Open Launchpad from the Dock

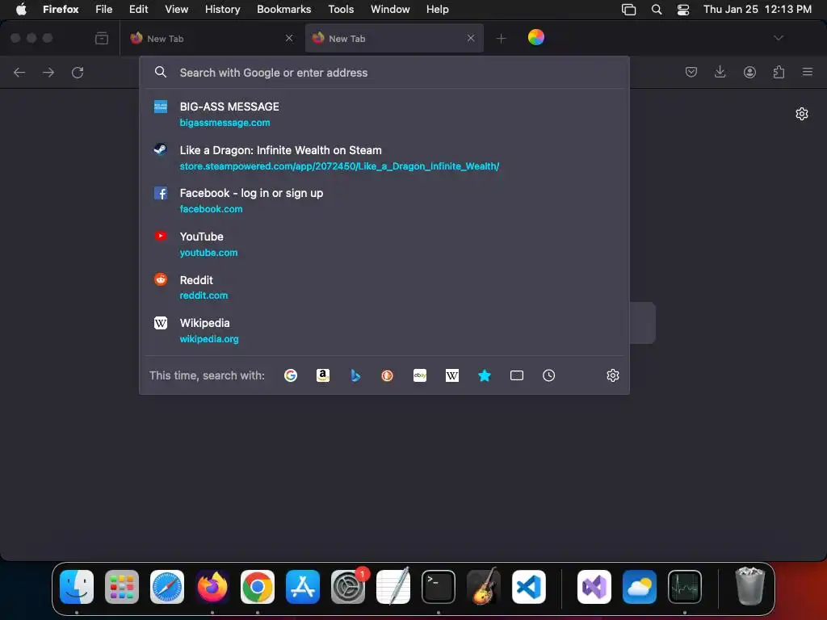tap(122, 587)
